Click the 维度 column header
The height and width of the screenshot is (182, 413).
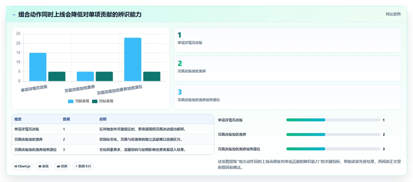click(18, 119)
